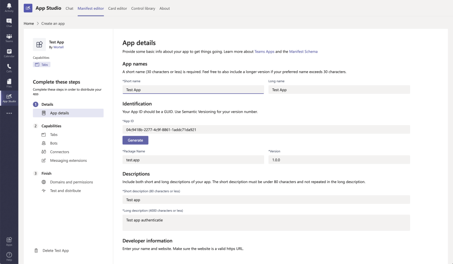Select Bots under Capabilities
Viewport: 453px width, 264px height.
(54, 143)
